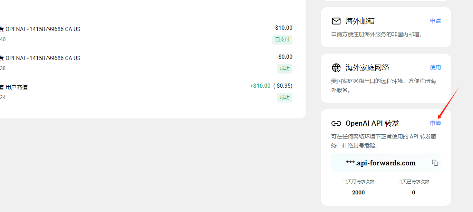Click the ***.api-forwards.com domain text

coord(380,163)
